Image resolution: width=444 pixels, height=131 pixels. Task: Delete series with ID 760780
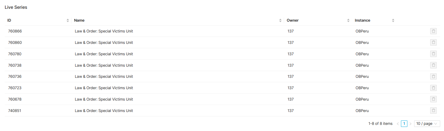(x=433, y=54)
